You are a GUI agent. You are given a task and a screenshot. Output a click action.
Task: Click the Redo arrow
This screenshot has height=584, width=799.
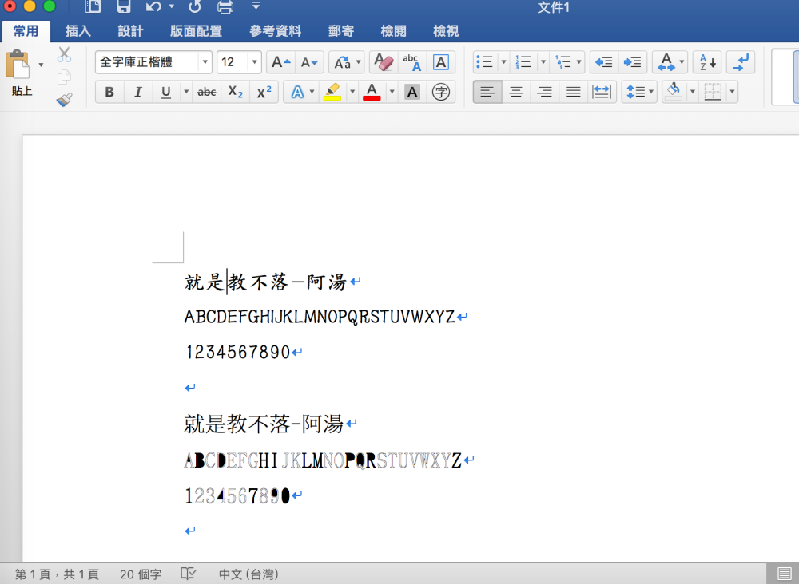click(195, 6)
